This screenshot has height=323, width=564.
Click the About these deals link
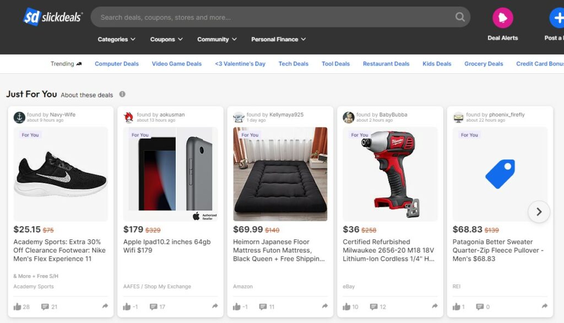86,95
